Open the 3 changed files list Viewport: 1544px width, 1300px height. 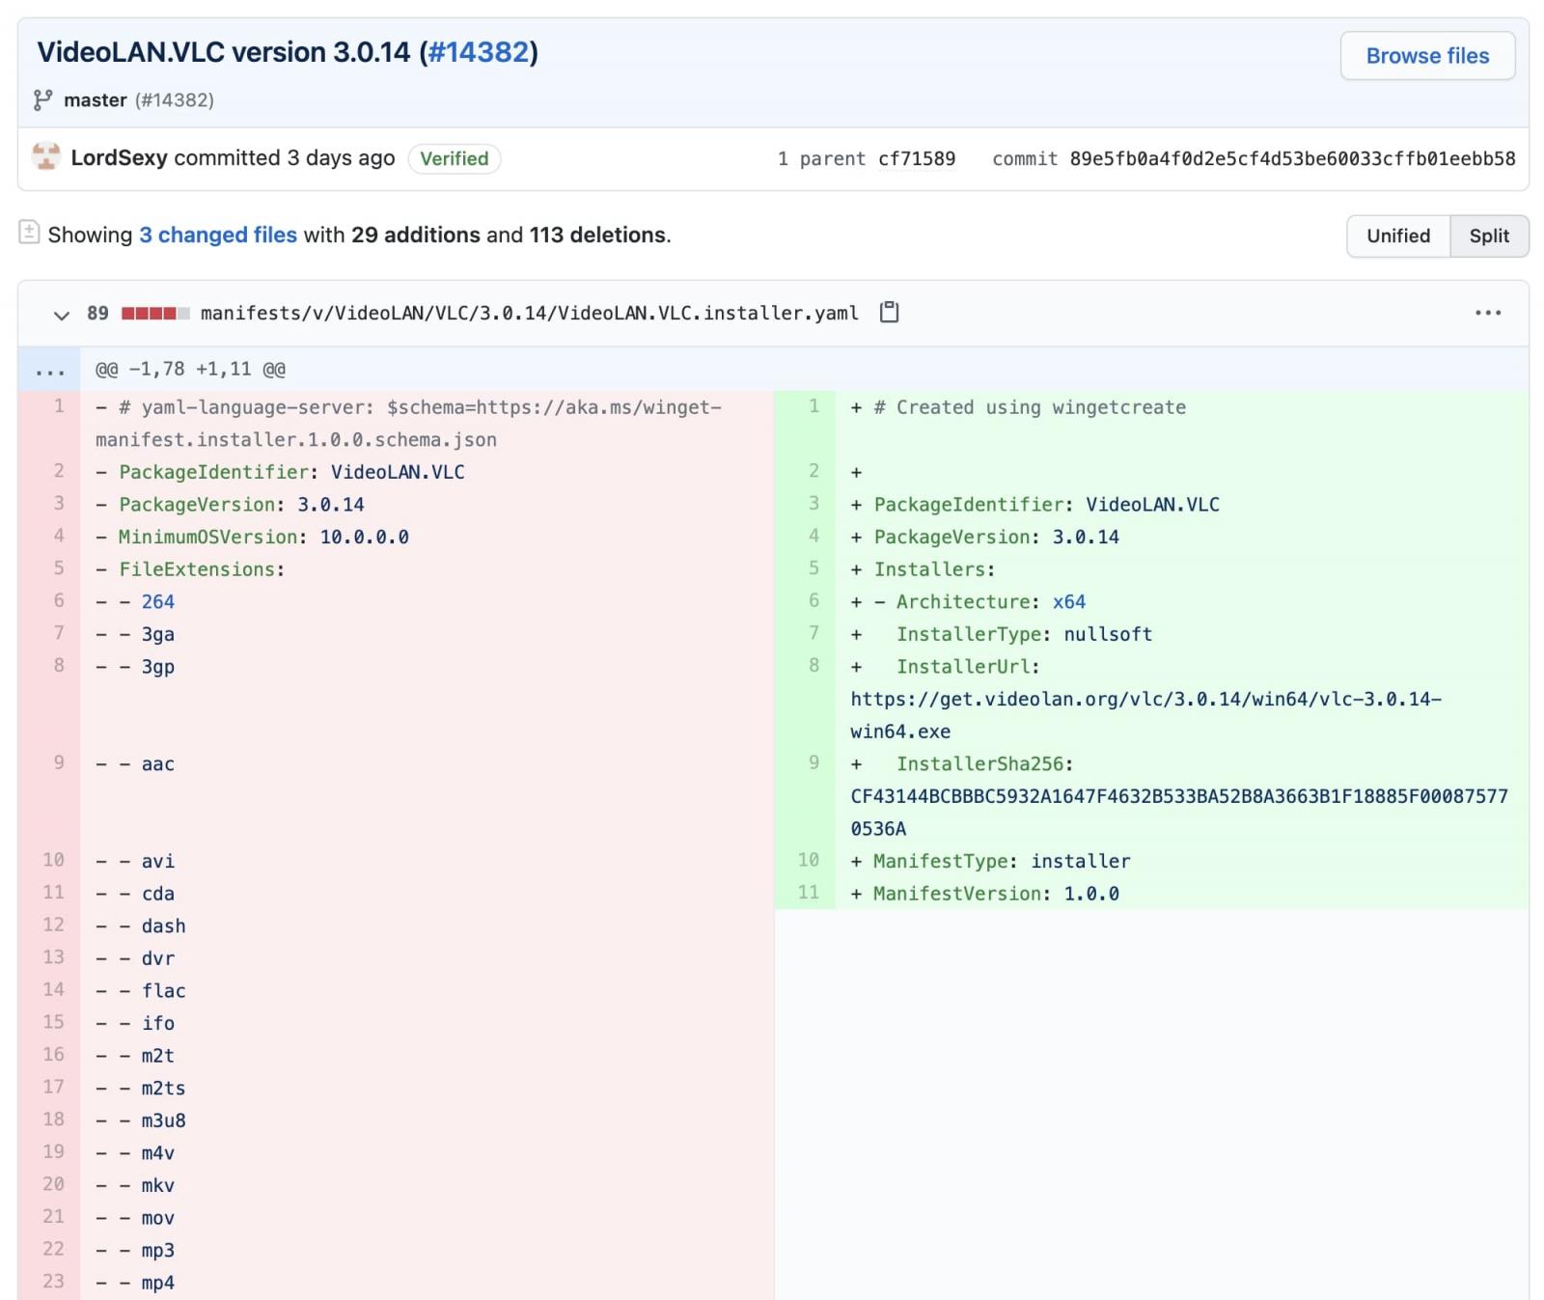pyautogui.click(x=218, y=235)
